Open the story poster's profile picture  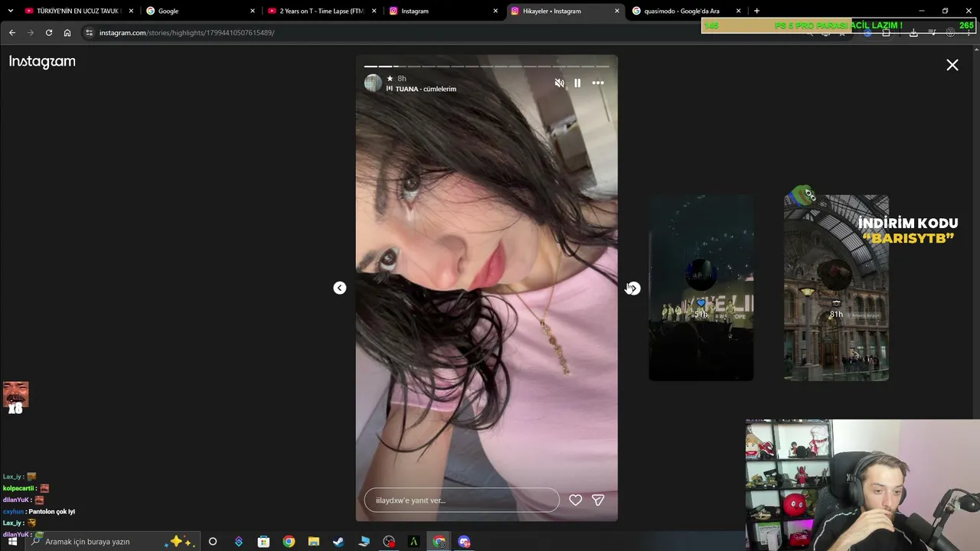(373, 83)
